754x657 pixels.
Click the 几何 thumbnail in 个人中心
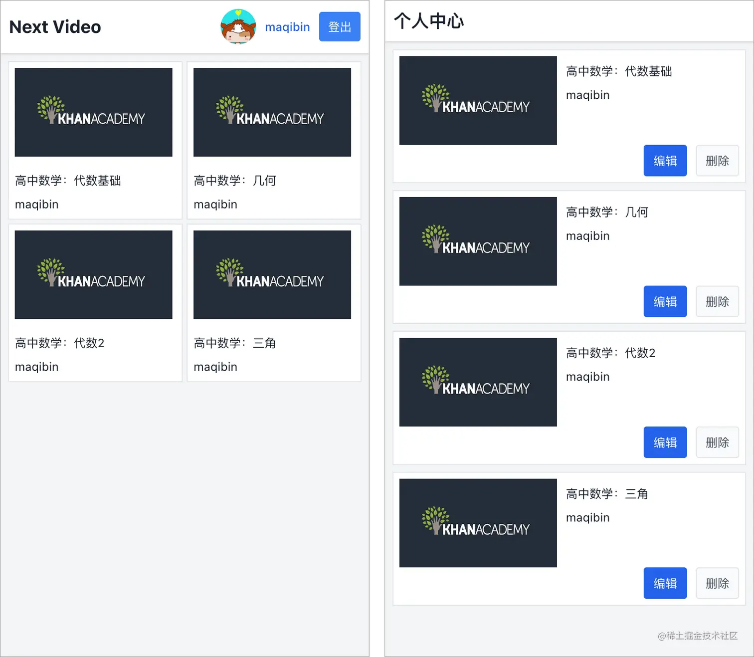(477, 241)
